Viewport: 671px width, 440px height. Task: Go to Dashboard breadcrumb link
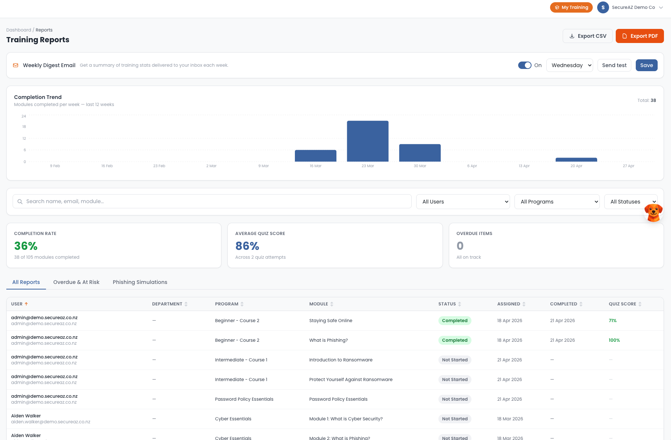pyautogui.click(x=19, y=30)
